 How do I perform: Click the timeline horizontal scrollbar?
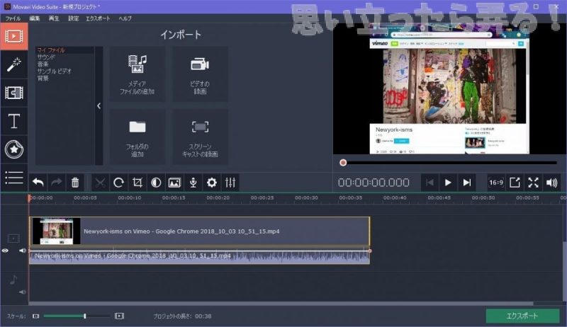tap(281, 304)
